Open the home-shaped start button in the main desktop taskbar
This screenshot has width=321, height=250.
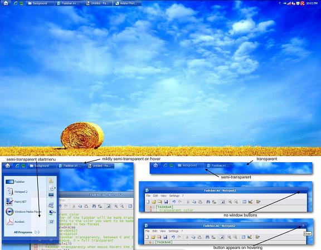pos(6,3)
